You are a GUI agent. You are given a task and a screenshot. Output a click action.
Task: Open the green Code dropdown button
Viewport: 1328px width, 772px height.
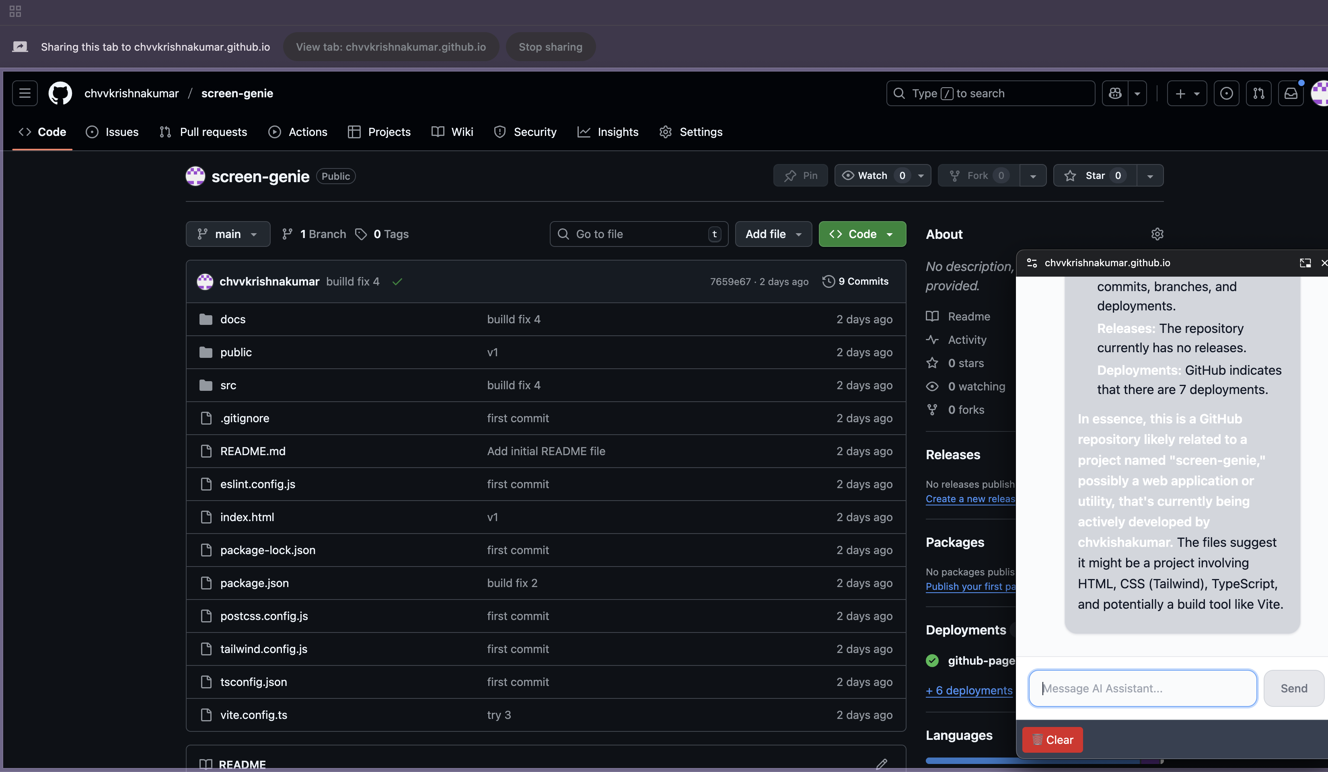[862, 234]
